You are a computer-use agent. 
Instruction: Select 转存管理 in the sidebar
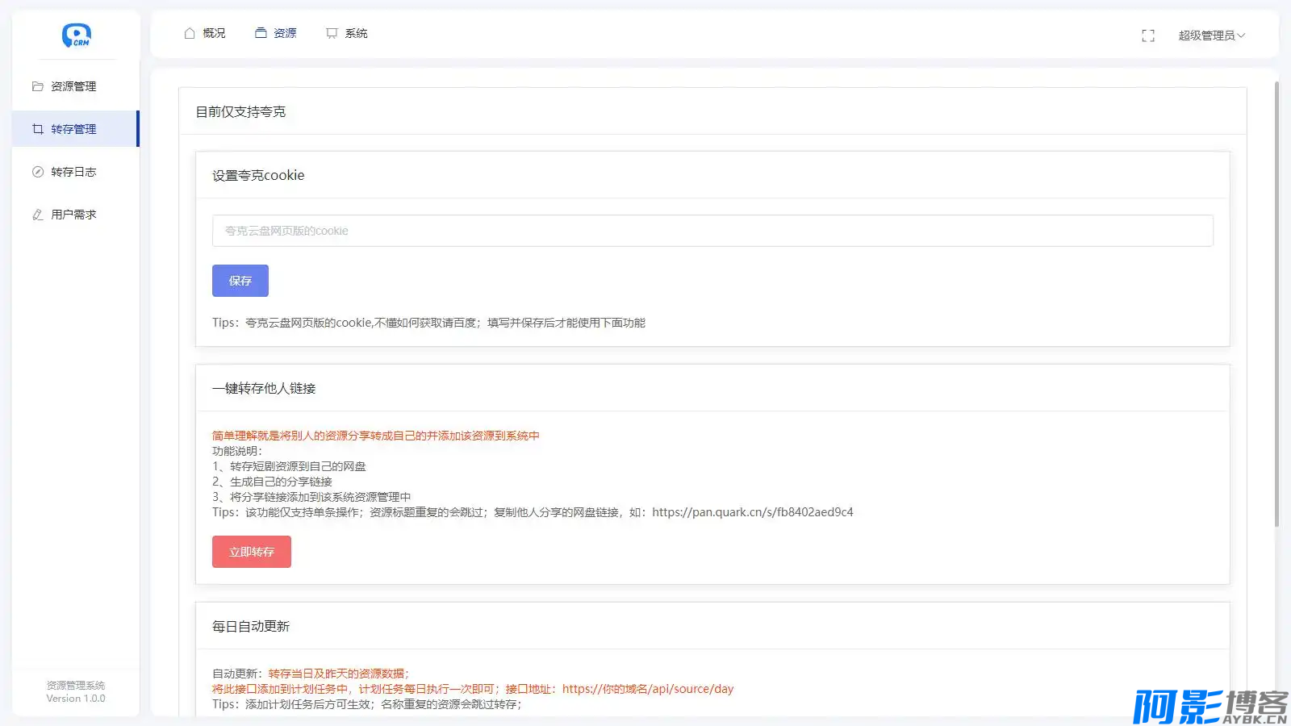click(x=76, y=129)
